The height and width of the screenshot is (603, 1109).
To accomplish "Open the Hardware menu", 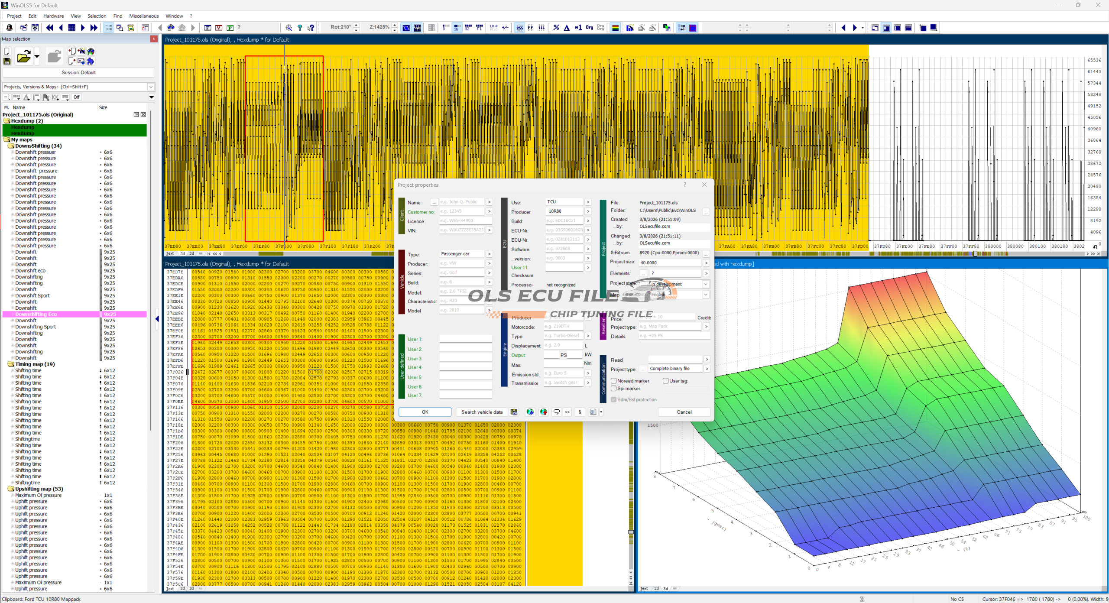I will pos(53,16).
